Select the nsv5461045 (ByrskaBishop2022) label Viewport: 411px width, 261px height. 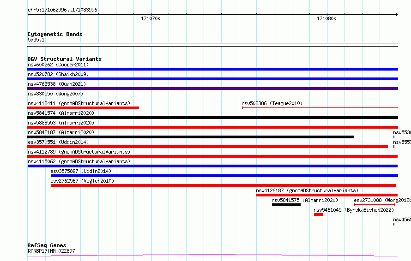tap(354, 210)
